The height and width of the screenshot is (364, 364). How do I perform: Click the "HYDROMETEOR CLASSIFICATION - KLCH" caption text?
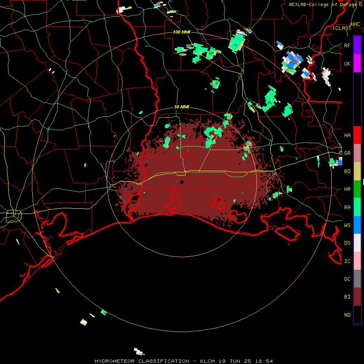156,361
